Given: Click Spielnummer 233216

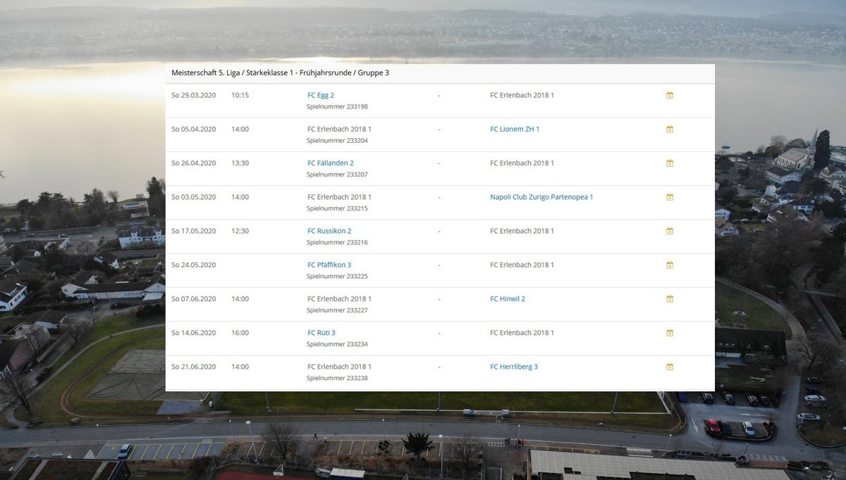Looking at the screenshot, I should (x=337, y=242).
